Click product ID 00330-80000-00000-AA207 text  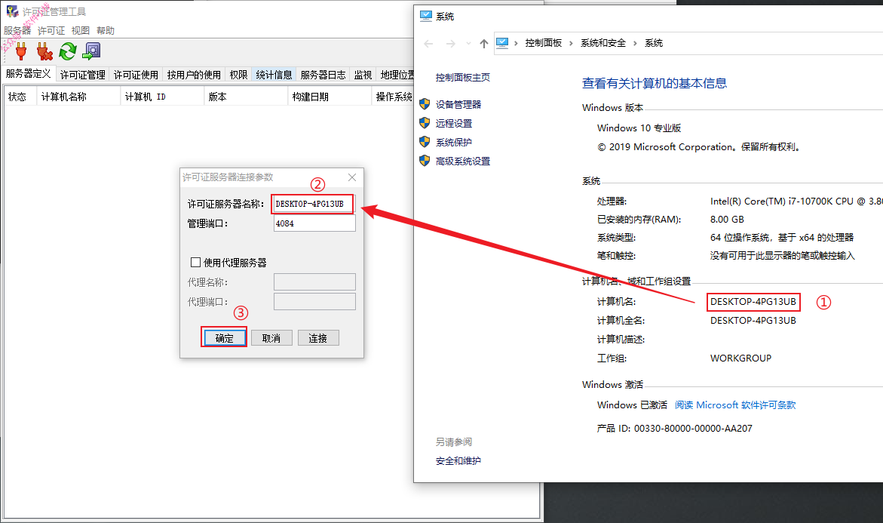[693, 429]
